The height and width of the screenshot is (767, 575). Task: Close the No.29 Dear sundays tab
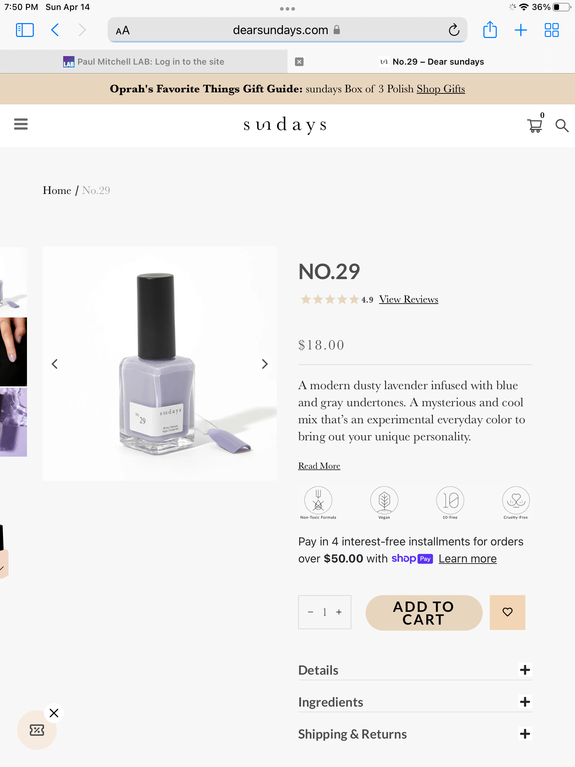coord(299,62)
